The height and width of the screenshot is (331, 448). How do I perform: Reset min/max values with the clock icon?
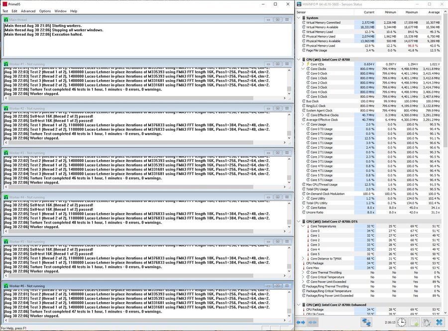coord(401,322)
